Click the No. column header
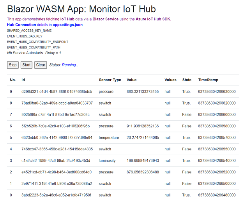This screenshot has height=198, width=244. (x=13, y=80)
